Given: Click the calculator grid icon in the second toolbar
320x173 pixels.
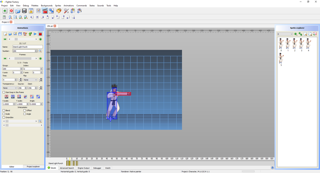Looking at the screenshot, I should (4, 17).
